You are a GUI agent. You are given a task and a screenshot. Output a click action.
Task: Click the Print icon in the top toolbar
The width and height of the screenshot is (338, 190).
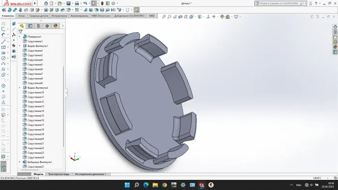pyautogui.click(x=77, y=3)
